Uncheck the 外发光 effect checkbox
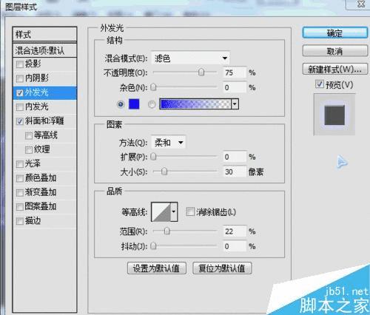 tap(20, 93)
